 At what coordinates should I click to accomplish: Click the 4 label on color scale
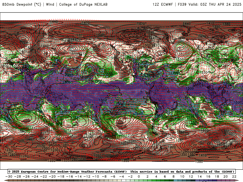click(156, 177)
